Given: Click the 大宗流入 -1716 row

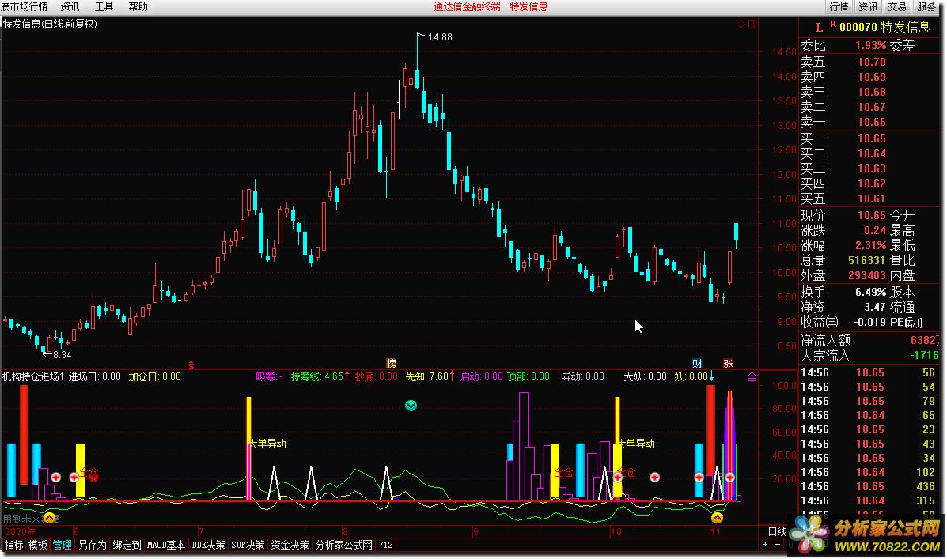Looking at the screenshot, I should coord(869,356).
